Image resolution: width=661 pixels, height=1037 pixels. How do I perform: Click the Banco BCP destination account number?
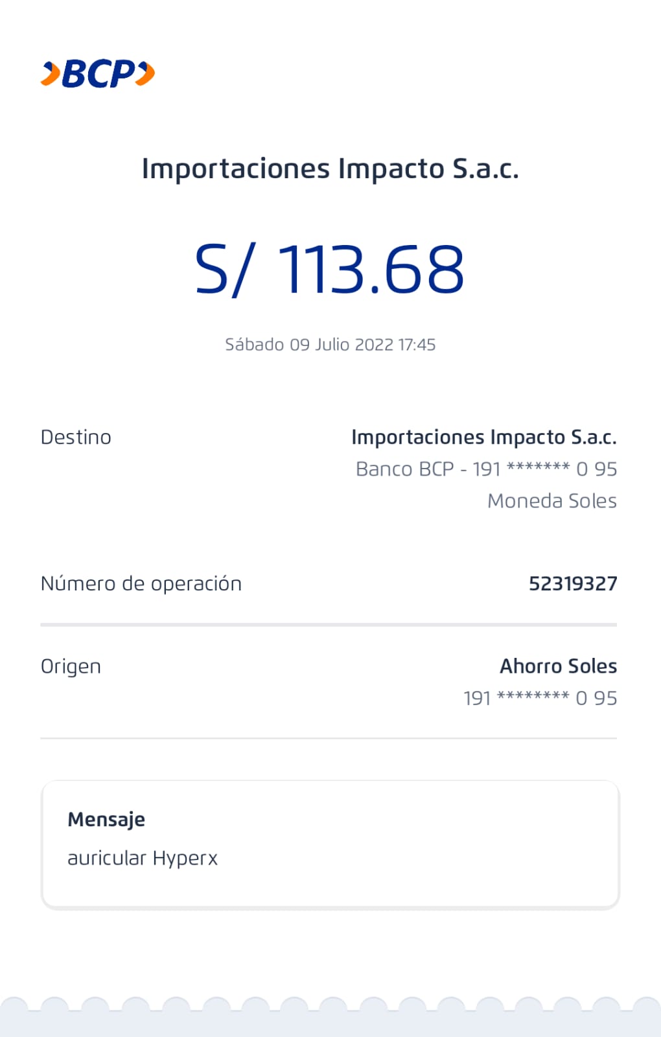coord(486,469)
